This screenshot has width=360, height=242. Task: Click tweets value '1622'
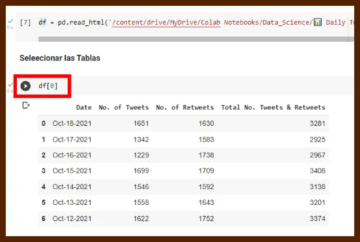tap(141, 219)
